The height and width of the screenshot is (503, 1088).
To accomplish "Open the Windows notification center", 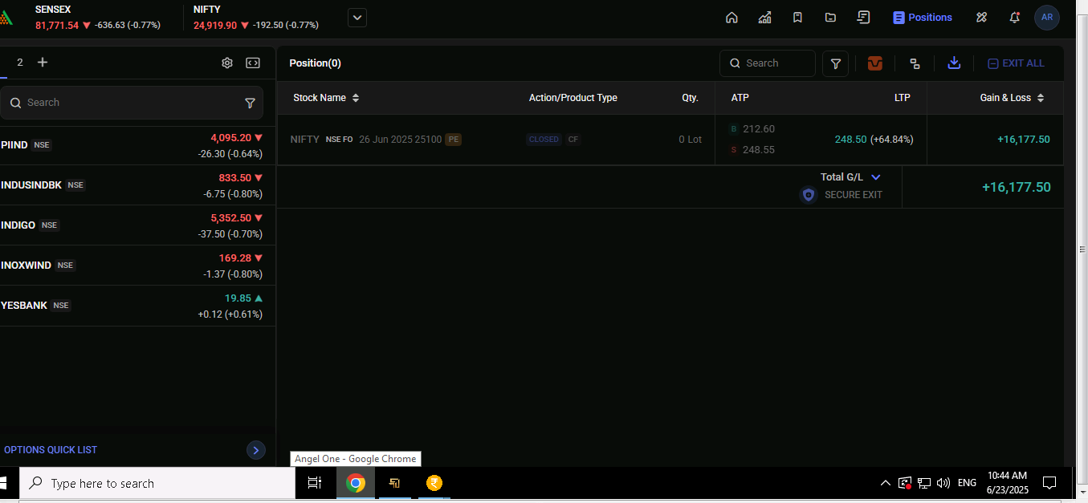I will [x=1049, y=483].
